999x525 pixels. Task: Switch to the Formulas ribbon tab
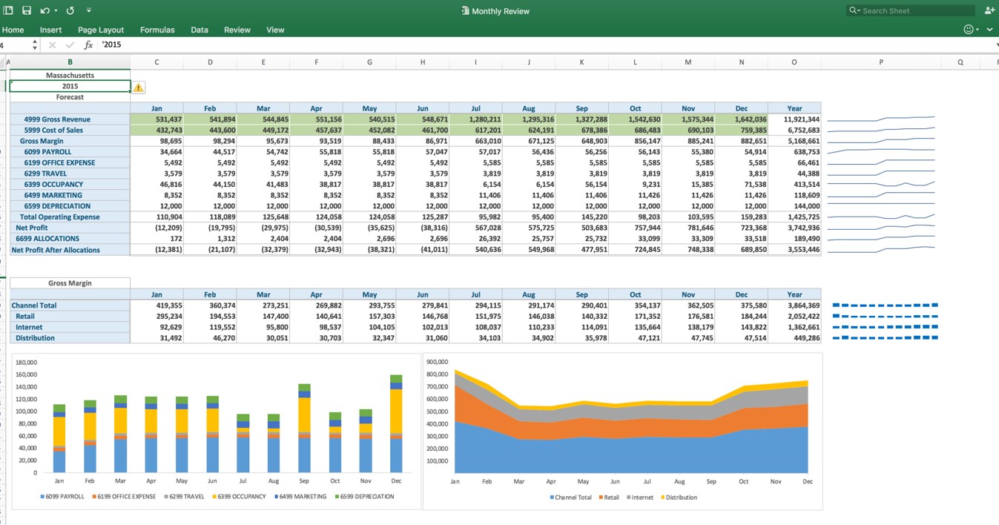click(x=157, y=30)
